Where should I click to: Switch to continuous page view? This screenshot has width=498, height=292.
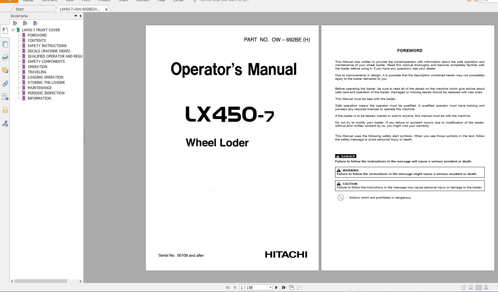[x=471, y=288]
